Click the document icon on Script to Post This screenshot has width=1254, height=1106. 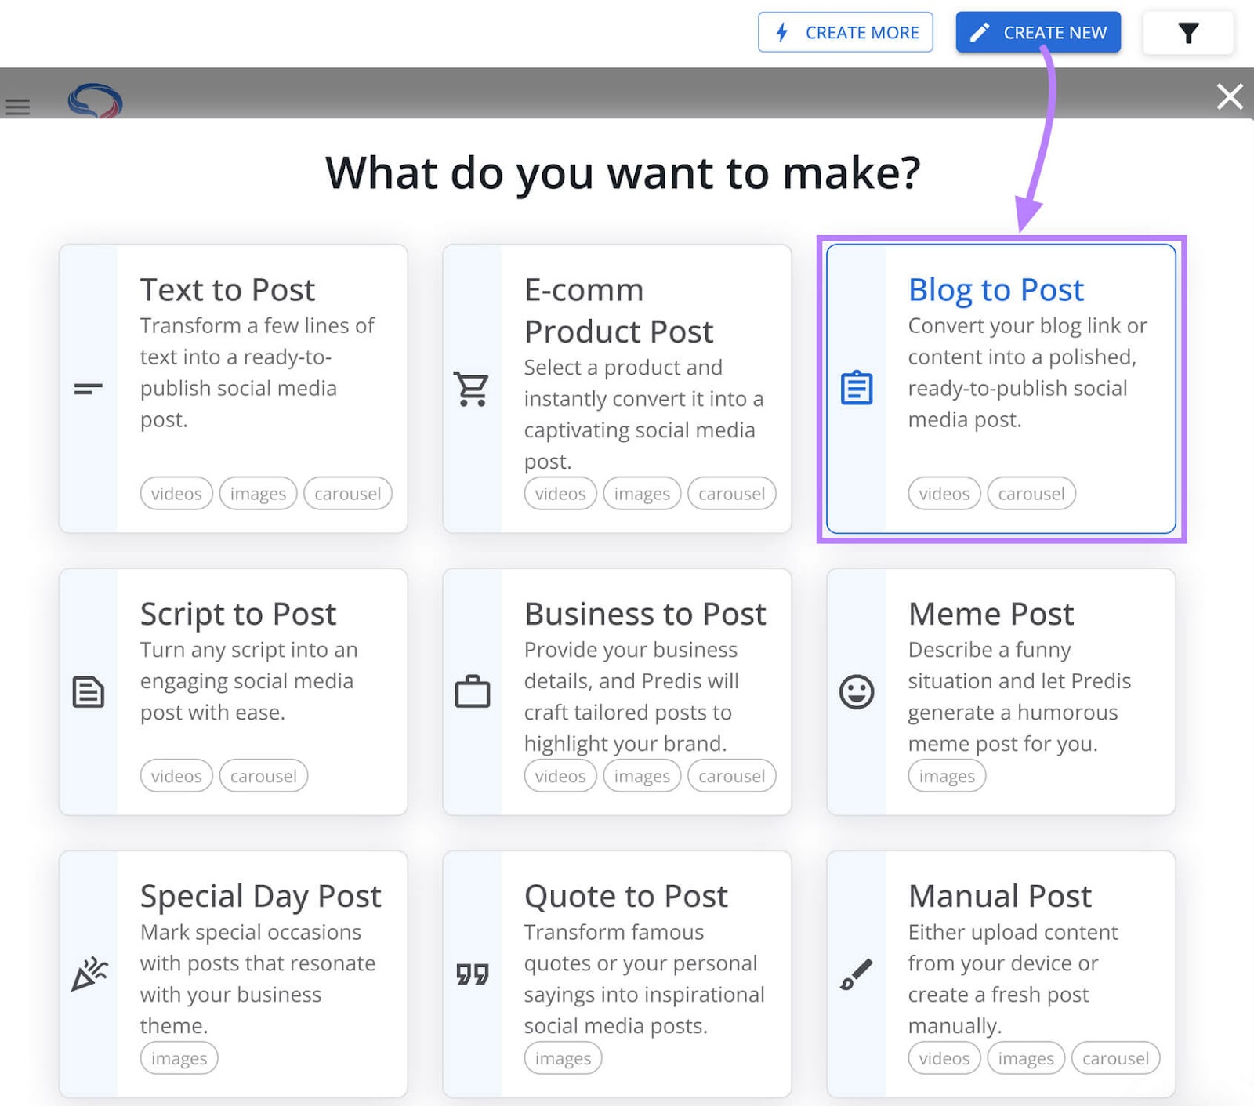tap(89, 692)
